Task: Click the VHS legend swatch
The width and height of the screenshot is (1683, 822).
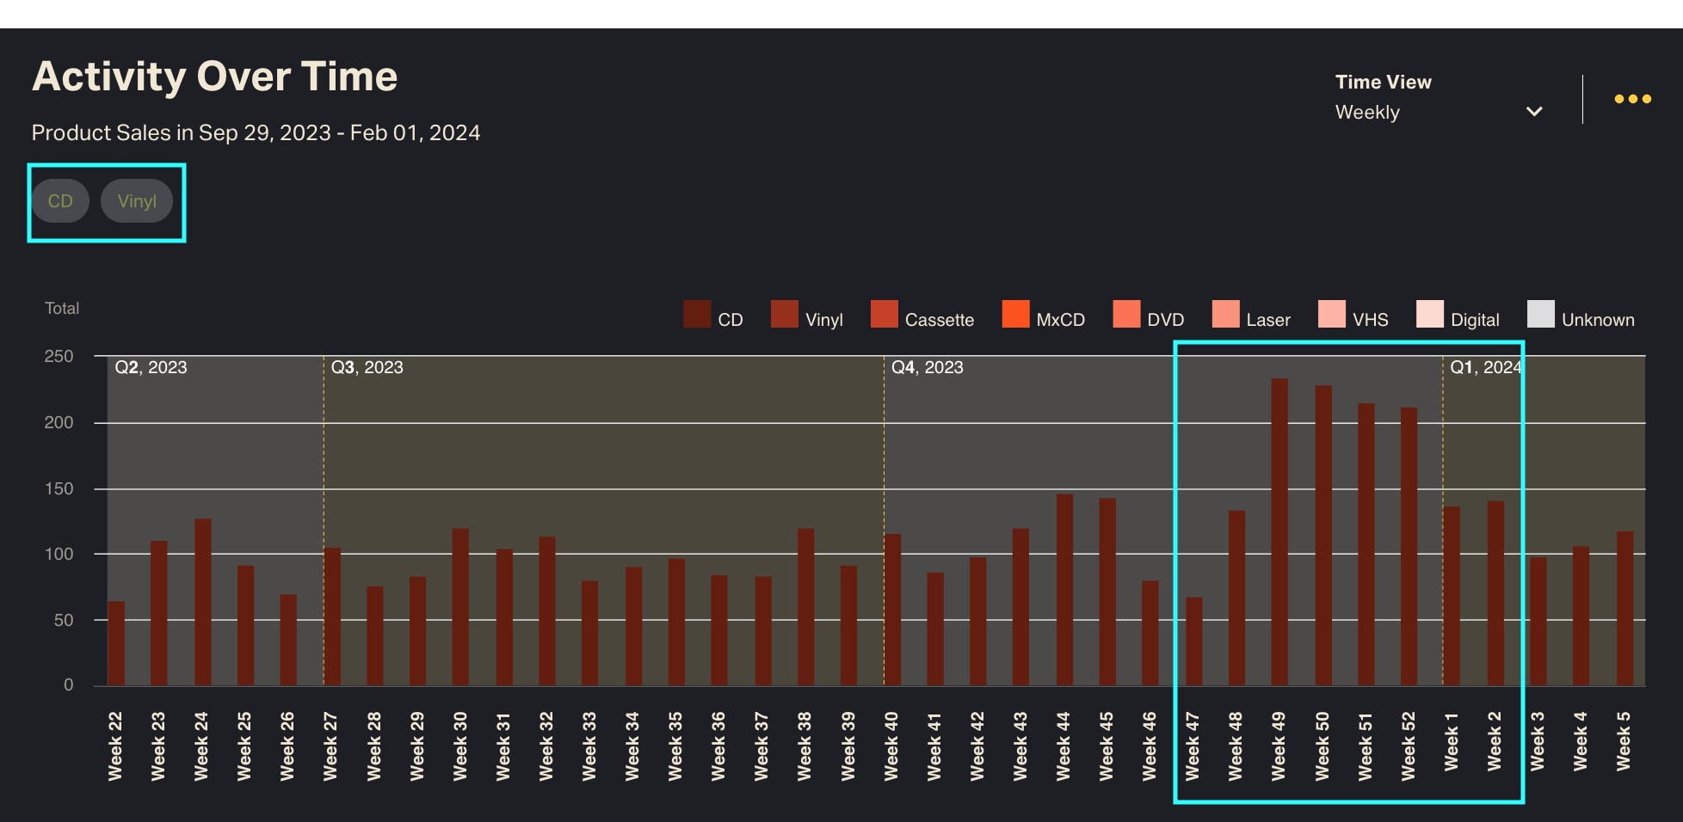Action: pyautogui.click(x=1331, y=315)
